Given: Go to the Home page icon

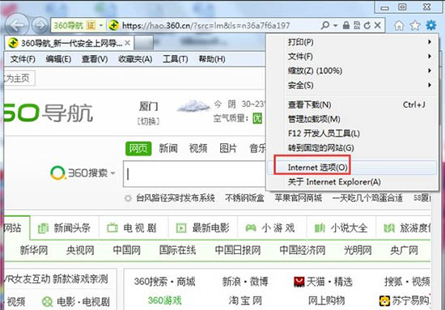Looking at the screenshot, I should [x=399, y=26].
